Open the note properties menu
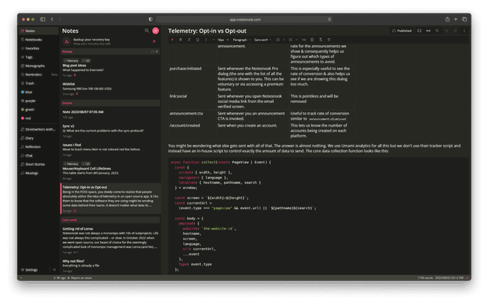The image size is (489, 303). point(464,31)
